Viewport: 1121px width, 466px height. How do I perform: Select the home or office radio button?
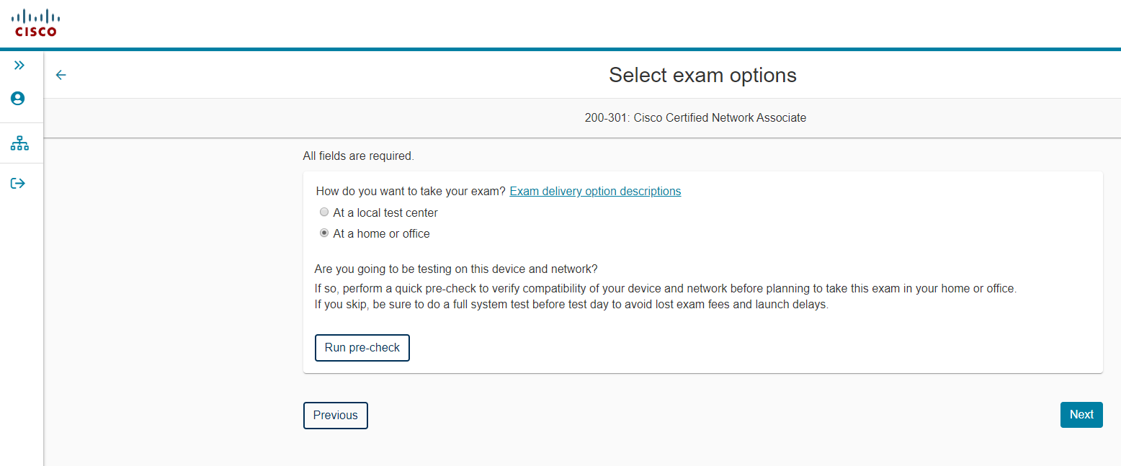(324, 233)
